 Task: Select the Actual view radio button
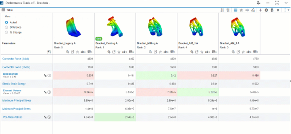coord(6,23)
